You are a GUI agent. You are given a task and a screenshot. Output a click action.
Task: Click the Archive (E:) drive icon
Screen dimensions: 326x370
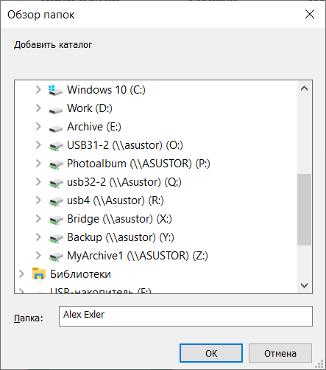coord(55,128)
